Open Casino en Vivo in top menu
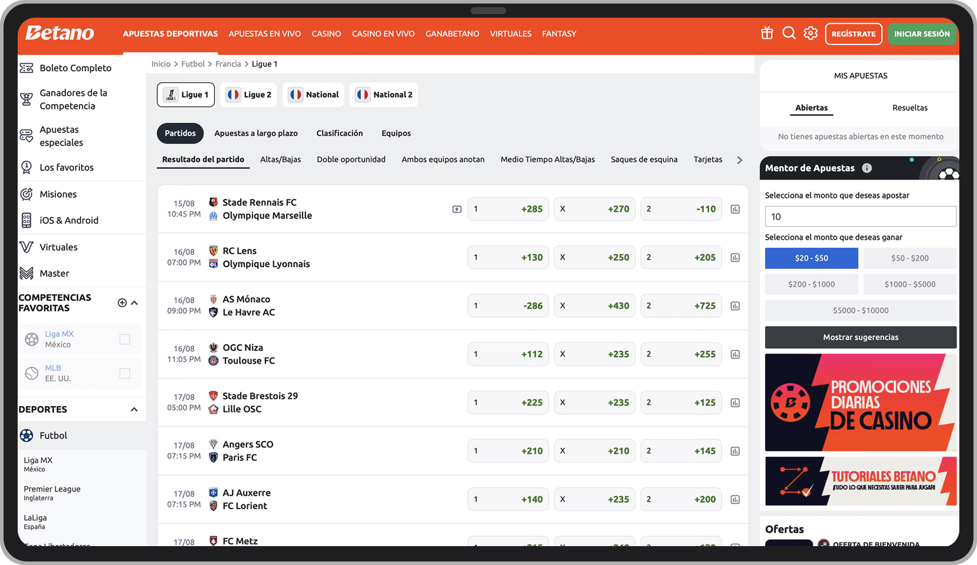Image resolution: width=977 pixels, height=565 pixels. 383,34
